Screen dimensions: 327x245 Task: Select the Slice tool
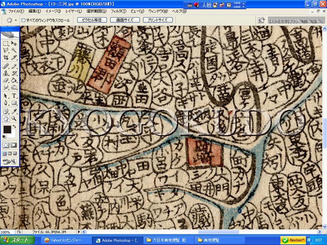(14, 57)
